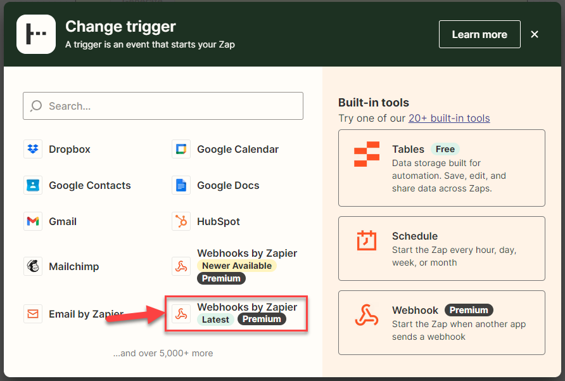Image resolution: width=565 pixels, height=381 pixels.
Task: Click 'Start the Zap every hour' description
Action: [x=454, y=256]
